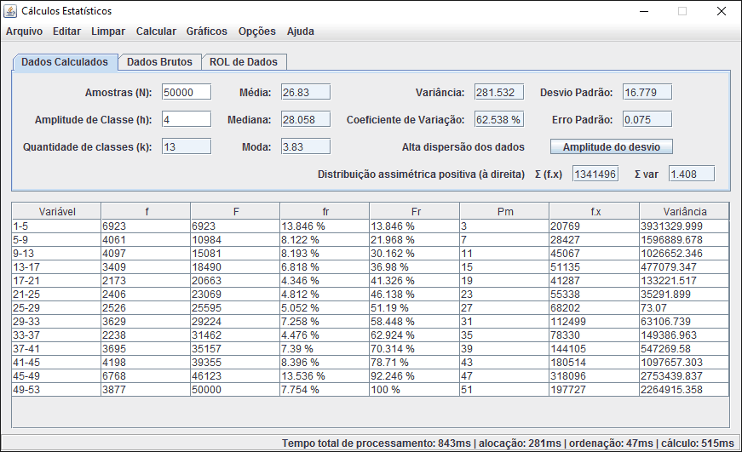
Task: Open the Arquivo menu
Action: [x=24, y=31]
